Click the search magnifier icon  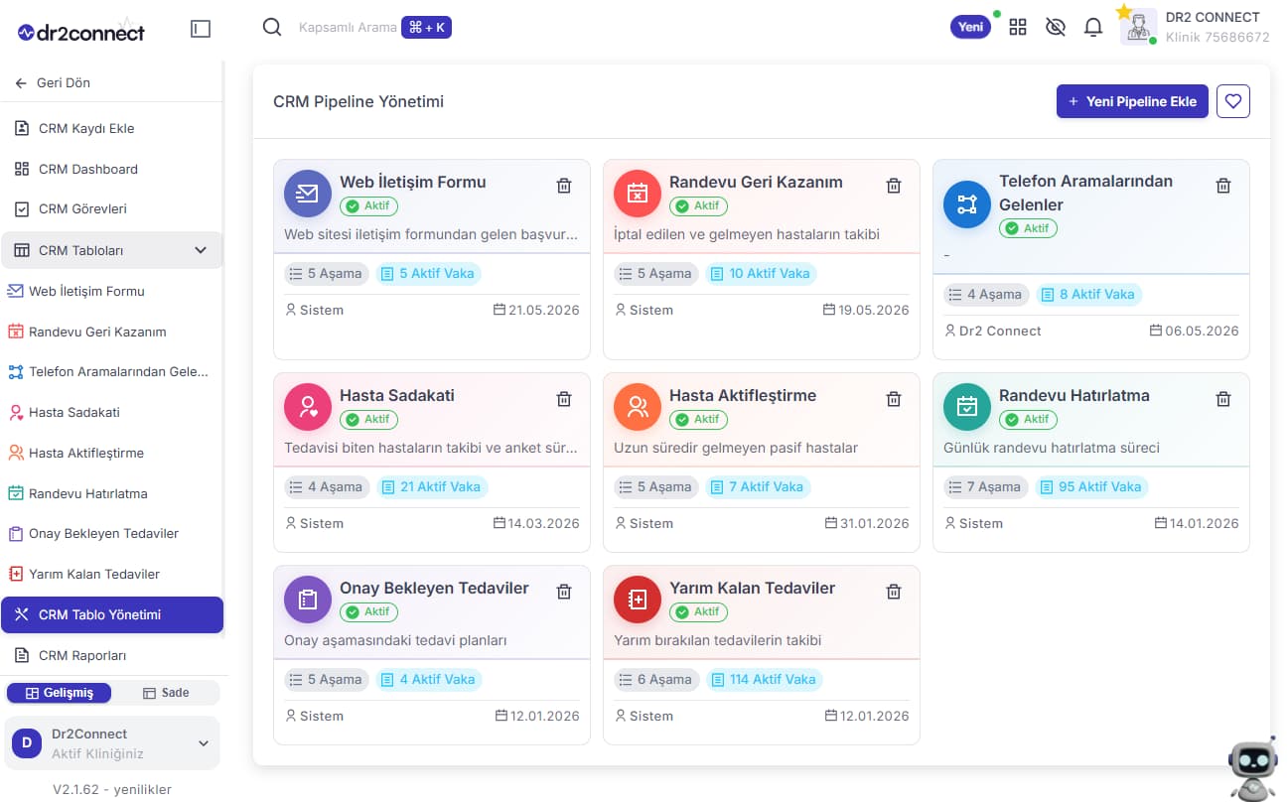pyautogui.click(x=272, y=28)
